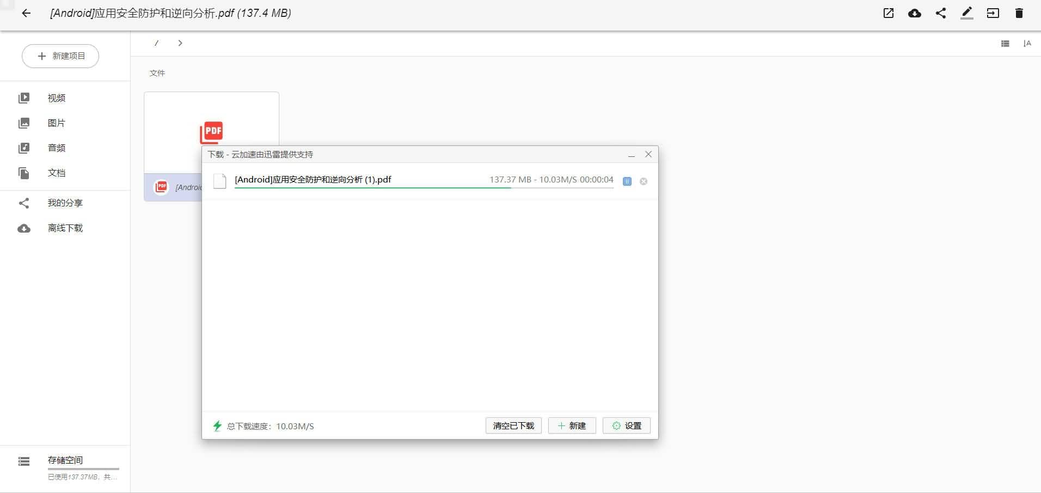The image size is (1041, 493).
Task: Click the download dialog title bar text
Action: click(x=260, y=154)
